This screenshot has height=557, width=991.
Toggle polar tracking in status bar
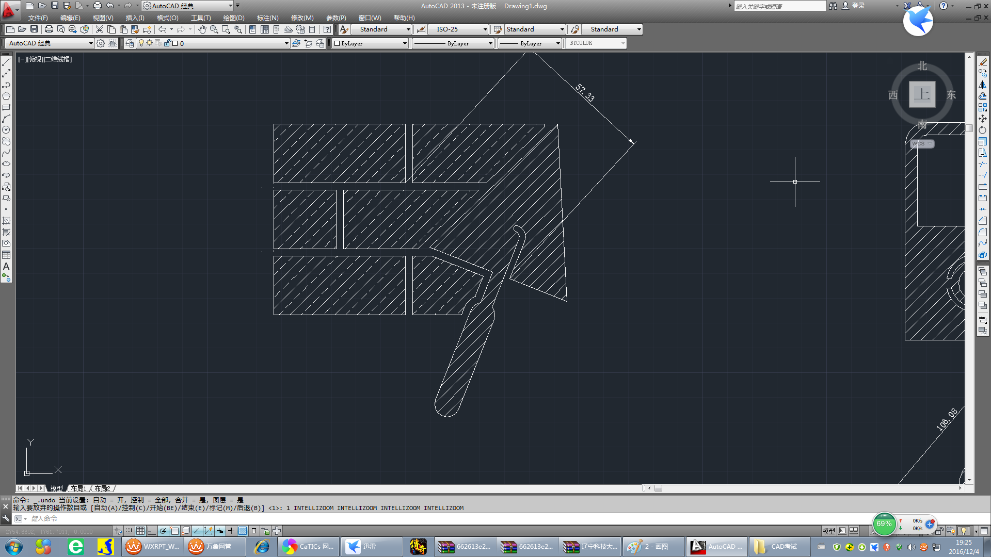pyautogui.click(x=163, y=531)
